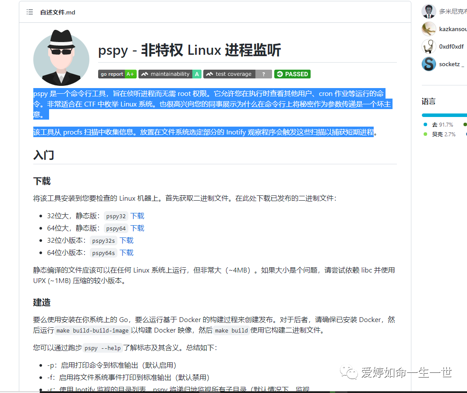
Task: Download the pspy32s small version link
Action: 127,241
